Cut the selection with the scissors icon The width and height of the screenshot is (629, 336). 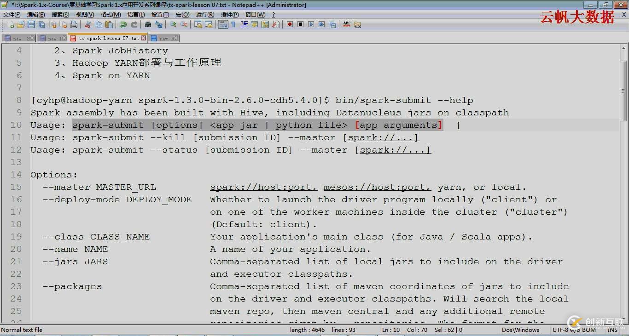(87, 24)
